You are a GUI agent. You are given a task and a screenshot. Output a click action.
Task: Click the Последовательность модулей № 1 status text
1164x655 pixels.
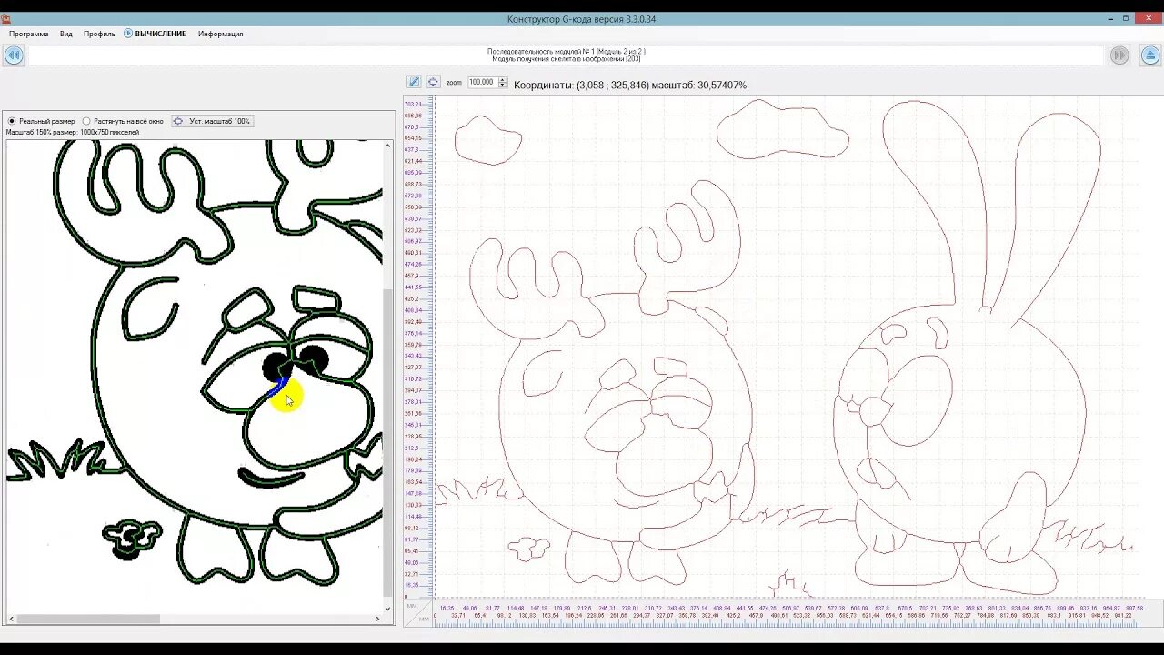pos(567,51)
